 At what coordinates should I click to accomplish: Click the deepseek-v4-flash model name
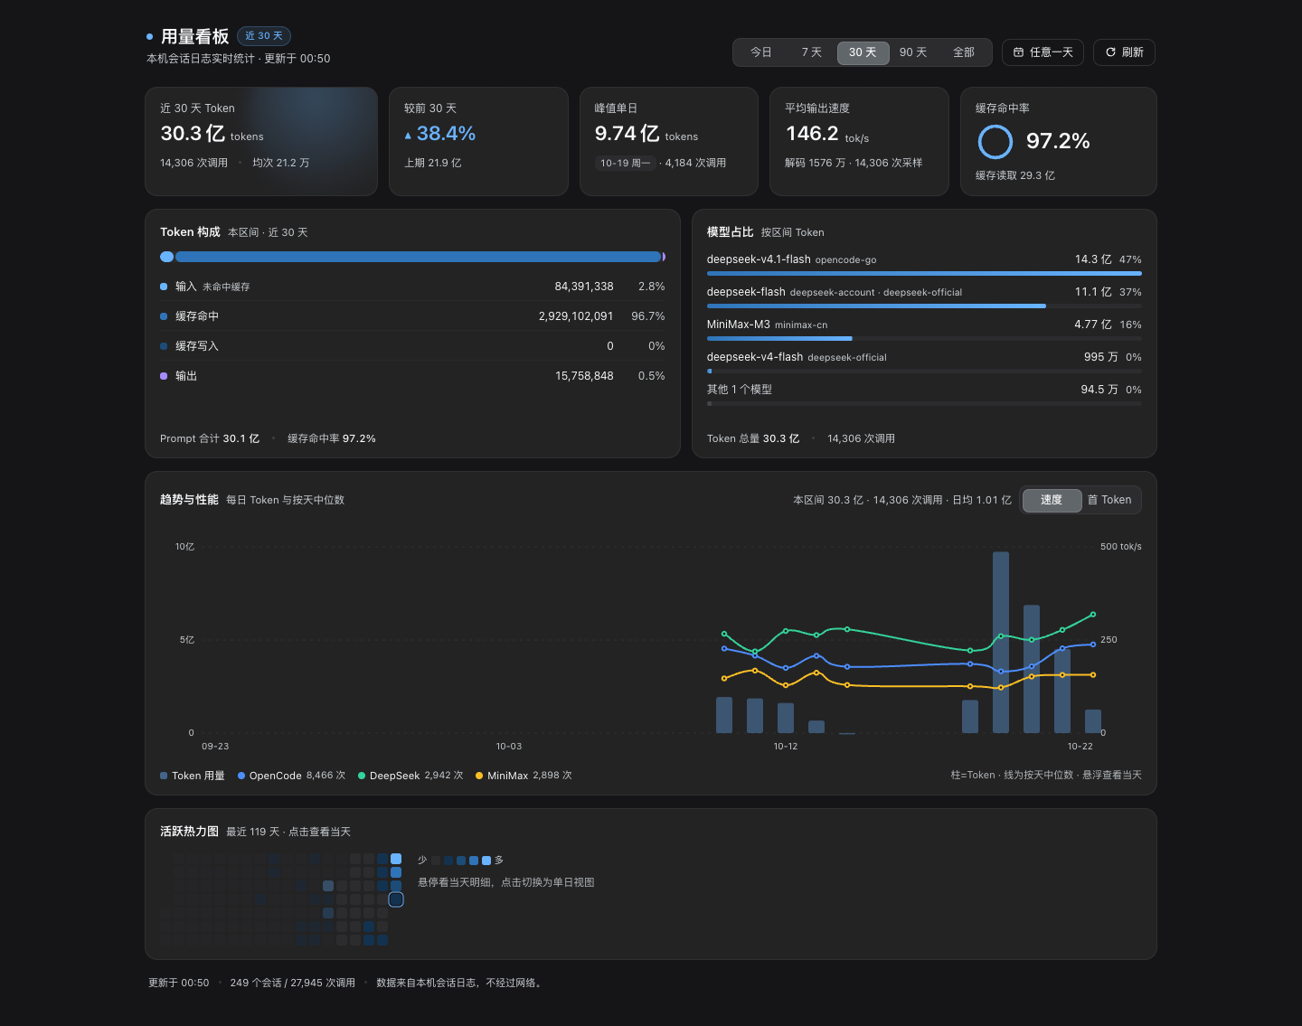click(755, 357)
